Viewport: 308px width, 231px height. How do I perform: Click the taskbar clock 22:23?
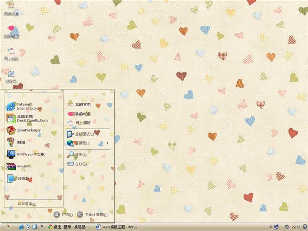(x=296, y=227)
